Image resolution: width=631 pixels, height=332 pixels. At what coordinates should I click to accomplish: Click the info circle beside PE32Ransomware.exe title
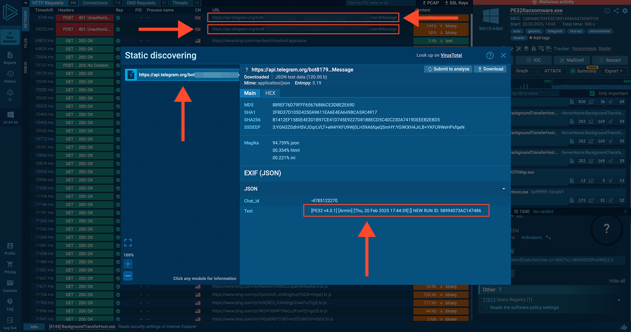[607, 11]
